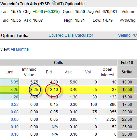Viewport: 137px width, 138px height.
Task: Click the N/A bid in 30.00 row
Action: pyautogui.click(x=55, y=134)
